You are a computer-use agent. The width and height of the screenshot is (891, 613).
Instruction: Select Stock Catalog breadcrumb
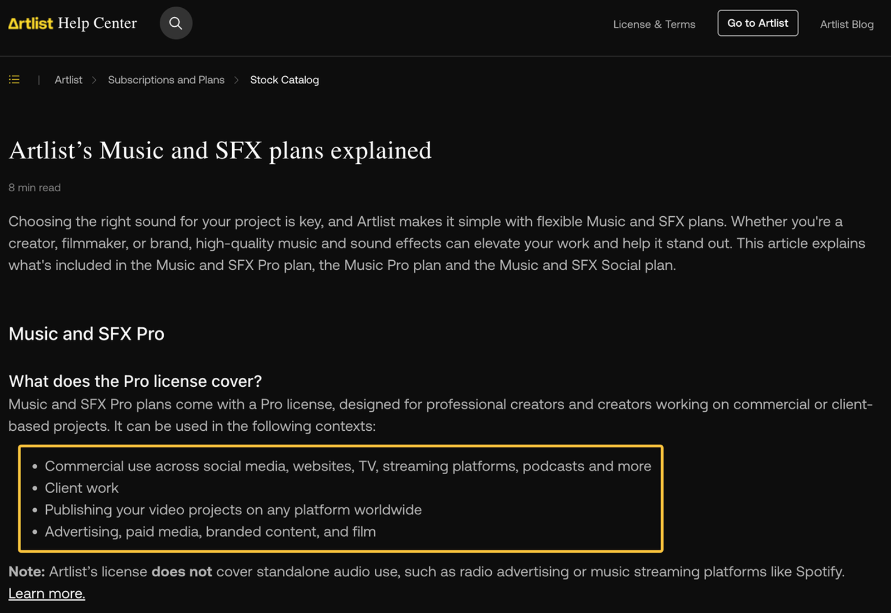point(284,80)
